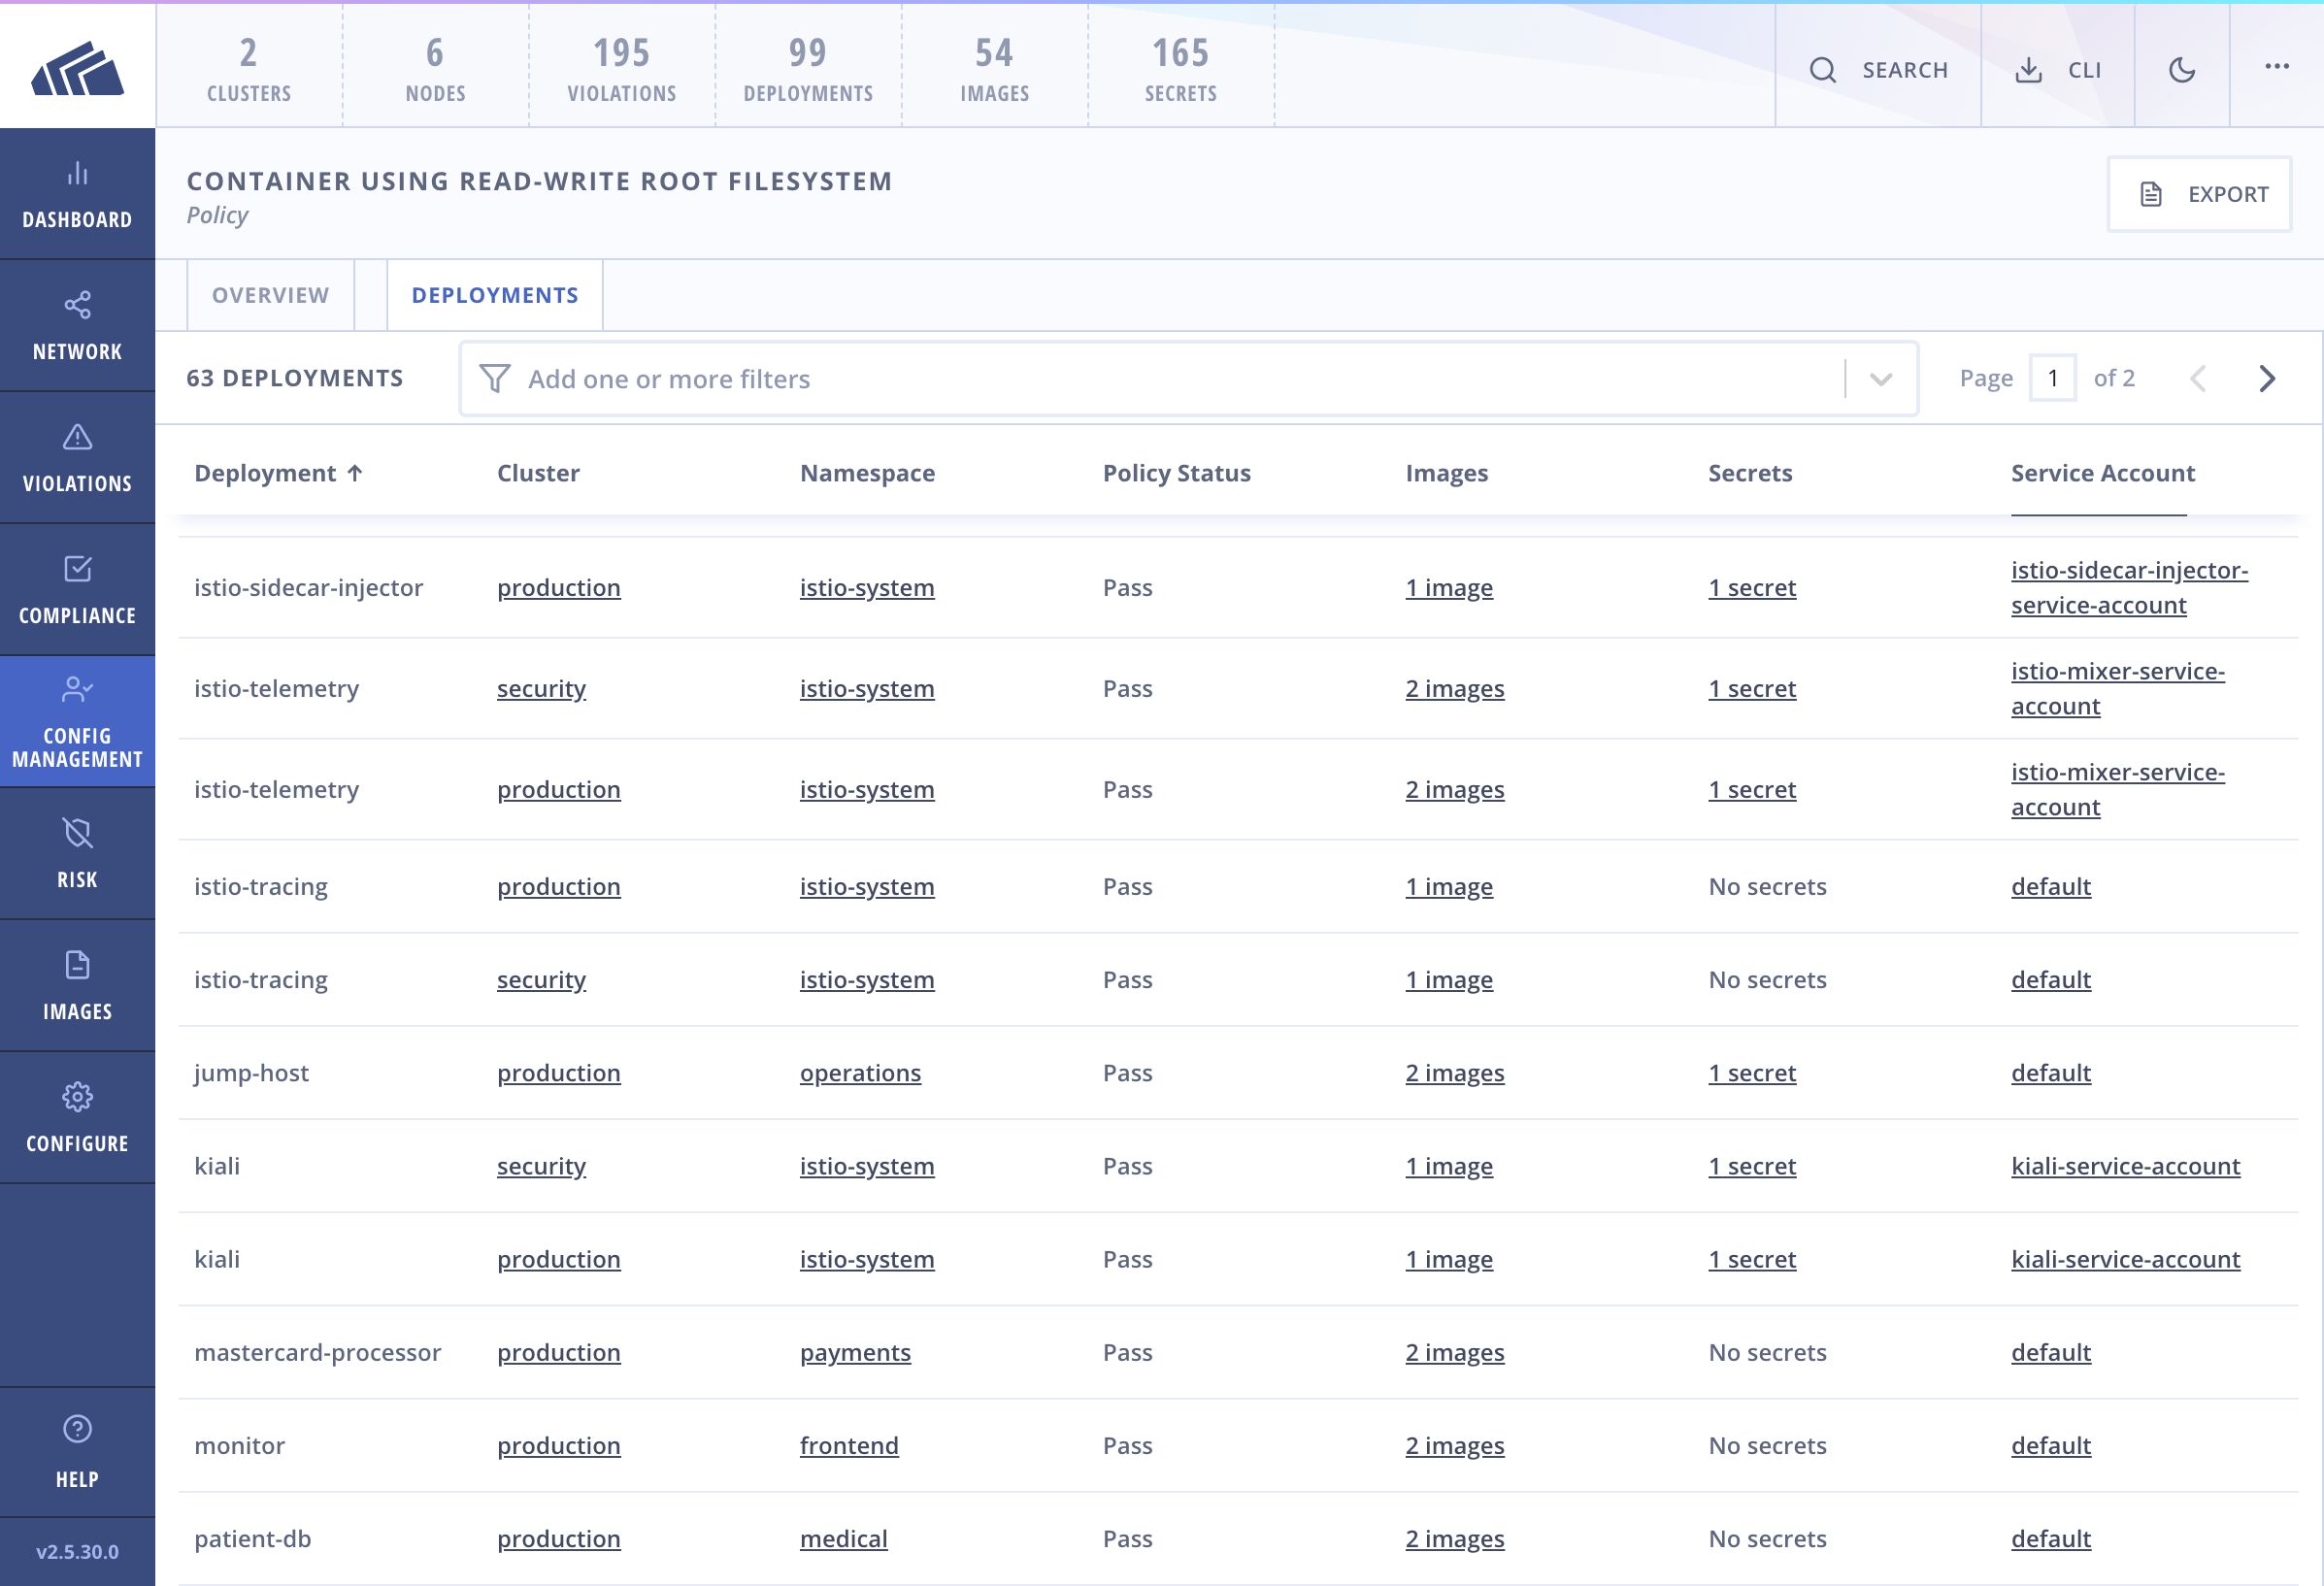Open the Compliance section
Image resolution: width=2324 pixels, height=1586 pixels.
coord(77,590)
